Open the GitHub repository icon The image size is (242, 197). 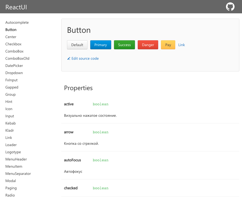pos(230,7)
